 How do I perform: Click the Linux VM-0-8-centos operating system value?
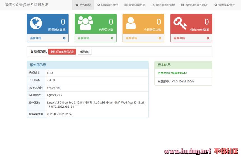[96, 104]
